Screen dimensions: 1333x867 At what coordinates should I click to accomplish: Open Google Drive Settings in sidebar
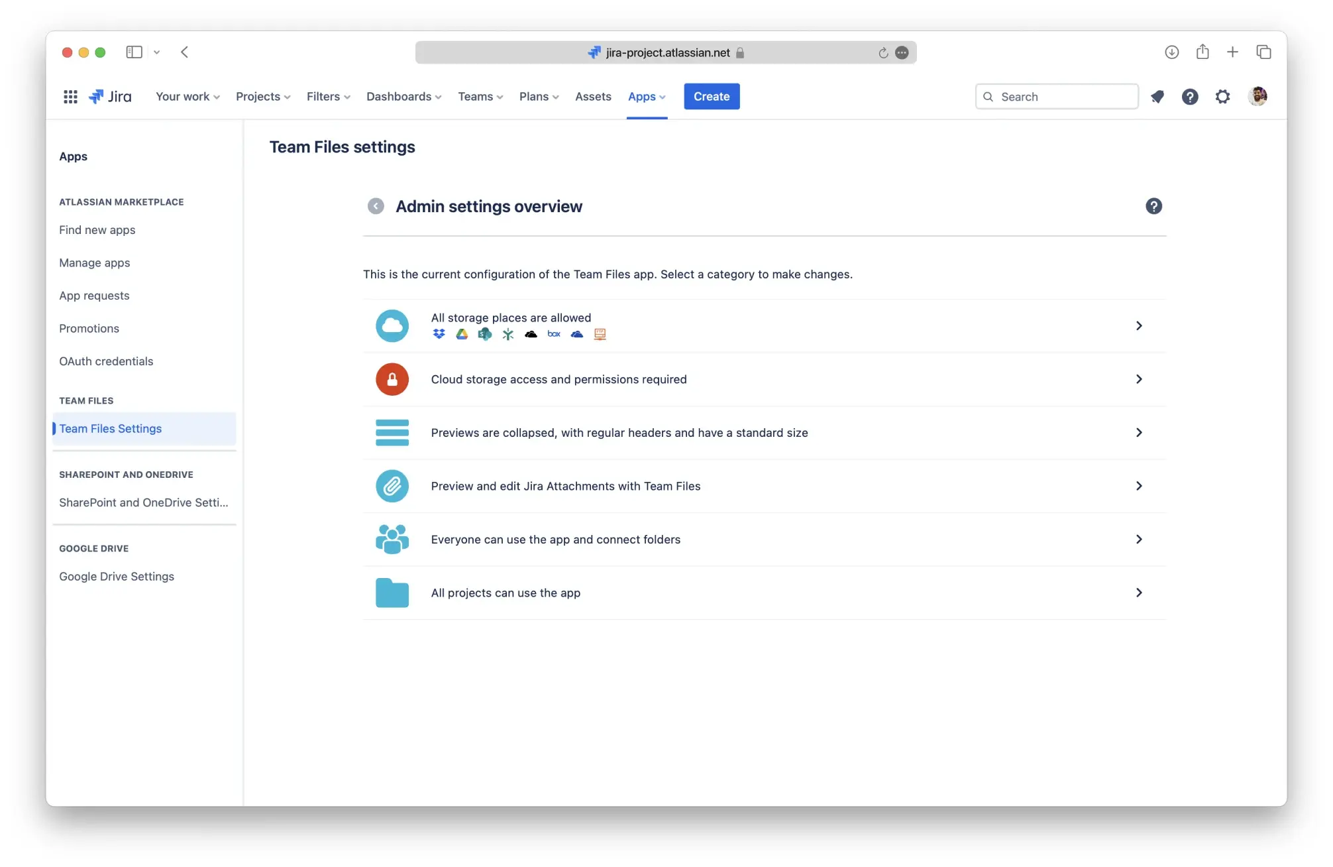coord(117,577)
